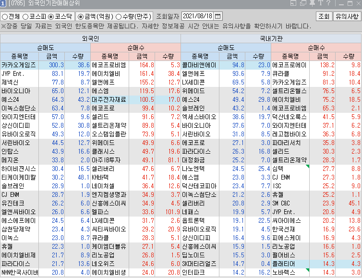Select the 코스피 radio button
362x278 pixels.
pos(25,17)
